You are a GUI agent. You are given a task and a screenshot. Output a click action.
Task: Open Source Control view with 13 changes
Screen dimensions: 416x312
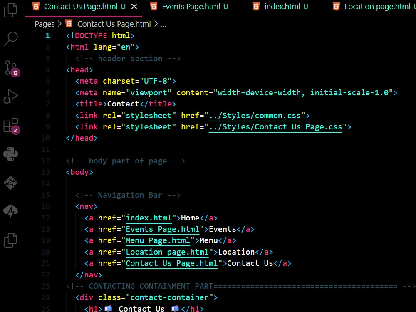click(12, 68)
